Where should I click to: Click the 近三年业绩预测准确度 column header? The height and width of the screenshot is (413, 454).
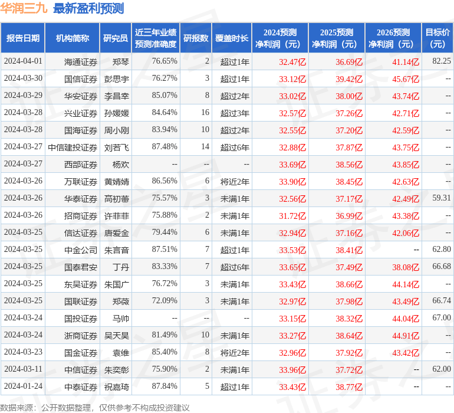click(156, 38)
